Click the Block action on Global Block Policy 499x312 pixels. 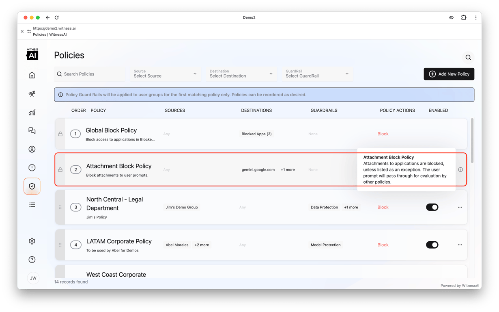pos(383,134)
